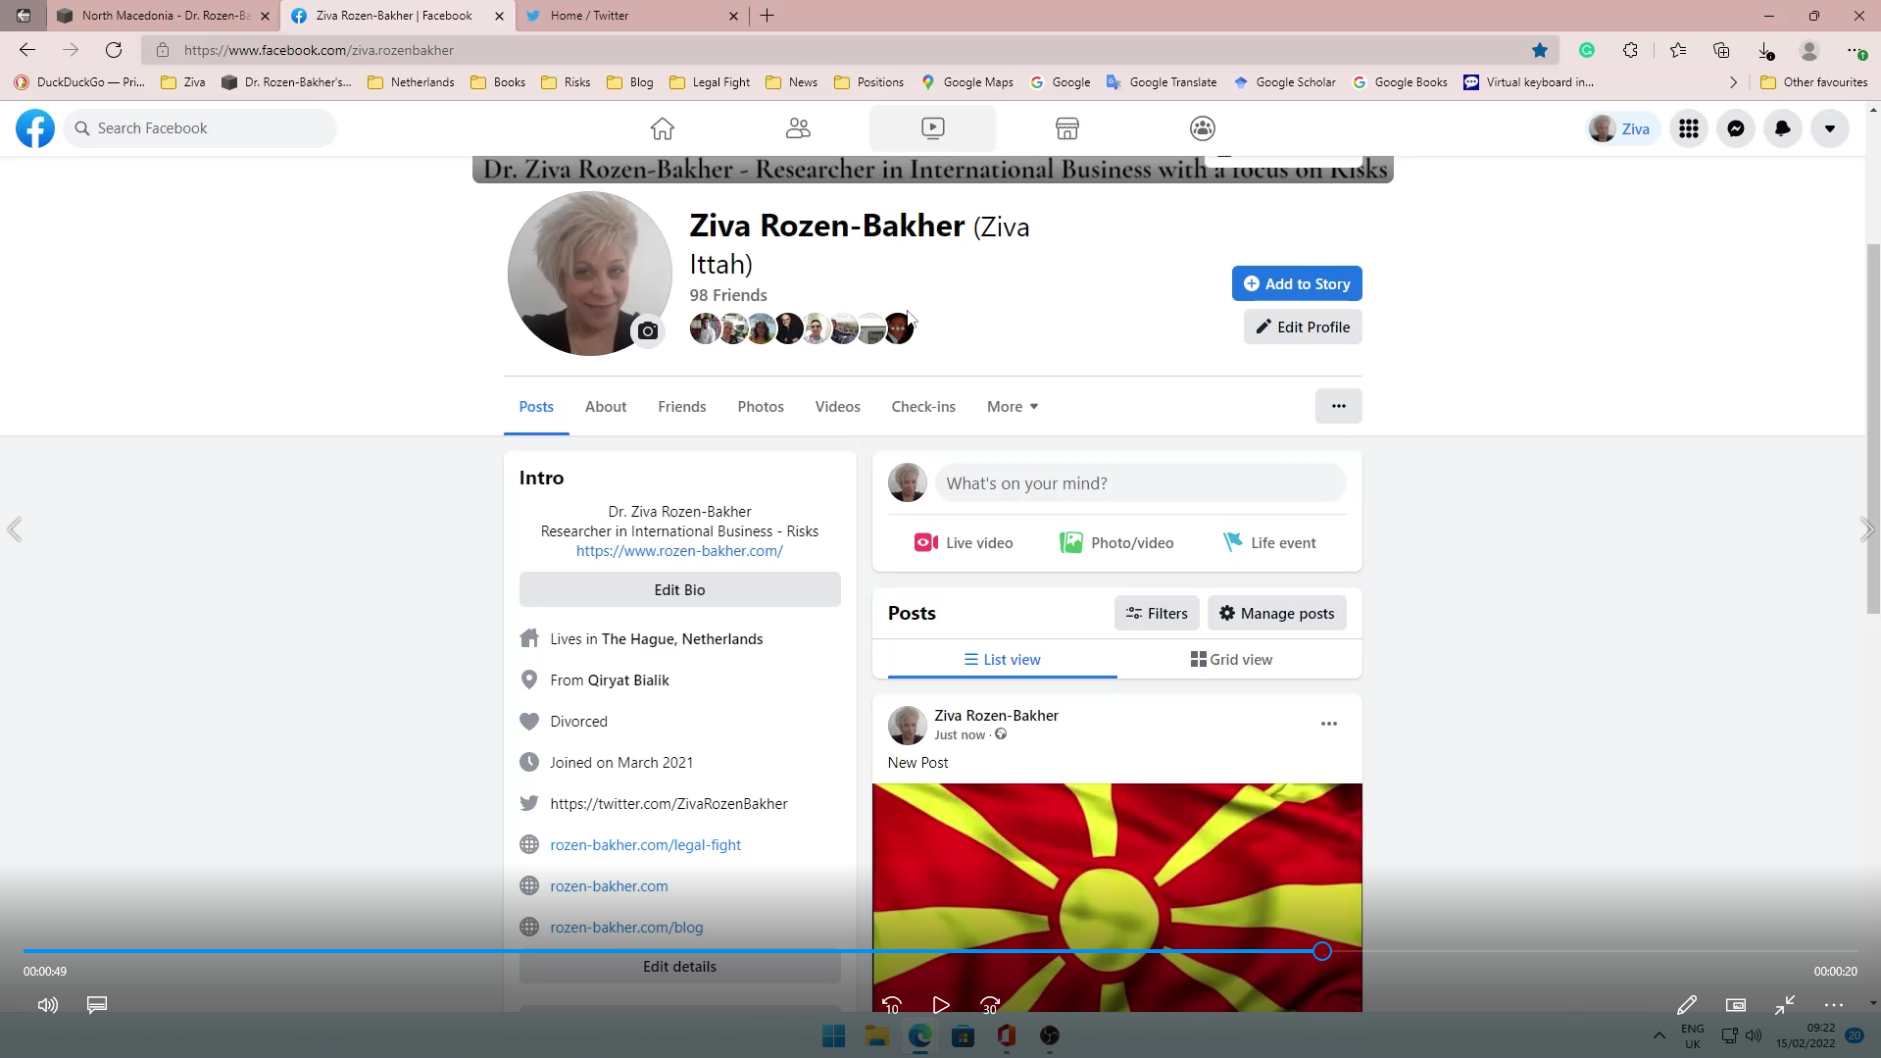
Task: Open profile ellipsis options button
Action: pos(1339,406)
